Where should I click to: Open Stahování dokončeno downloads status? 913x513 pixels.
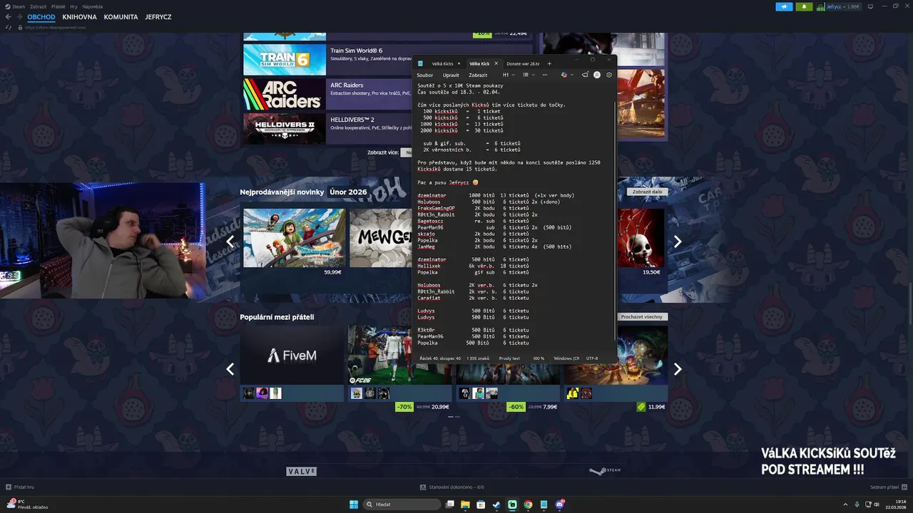pos(452,487)
